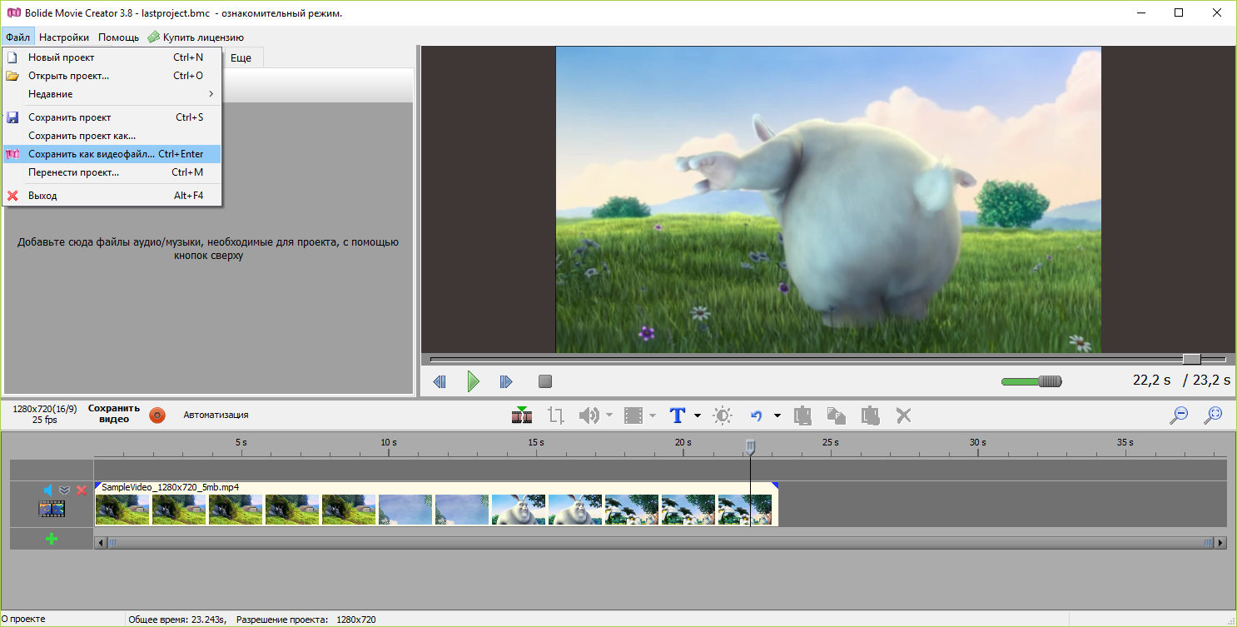Click the preview seek bar handle

pyautogui.click(x=1192, y=359)
